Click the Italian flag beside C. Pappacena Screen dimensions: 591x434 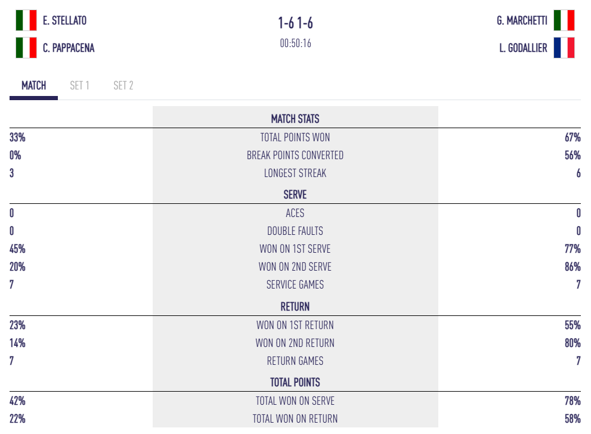coord(26,48)
